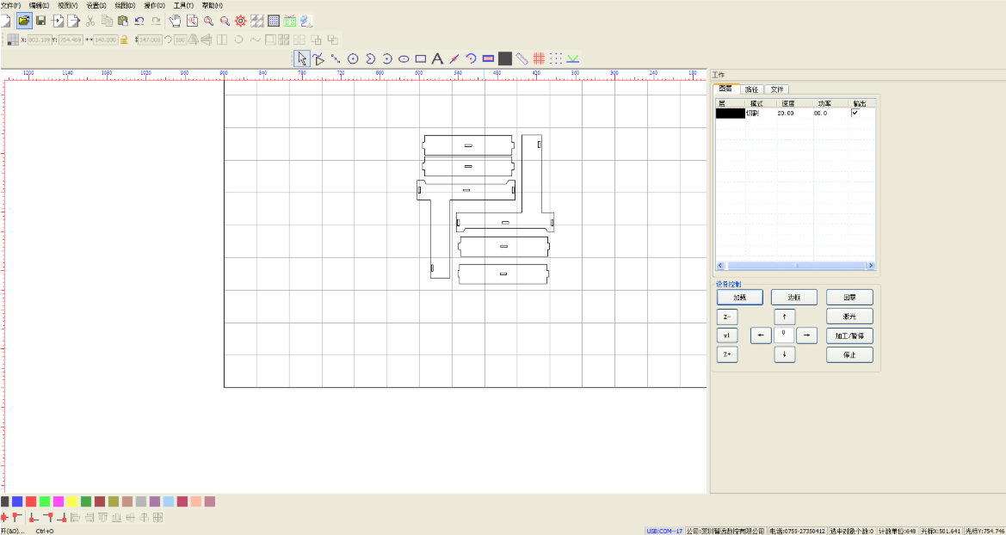Select the hand pan tool
1006x535 pixels.
pyautogui.click(x=175, y=21)
